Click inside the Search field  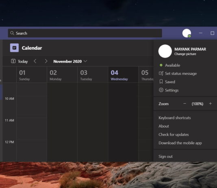click(85, 33)
